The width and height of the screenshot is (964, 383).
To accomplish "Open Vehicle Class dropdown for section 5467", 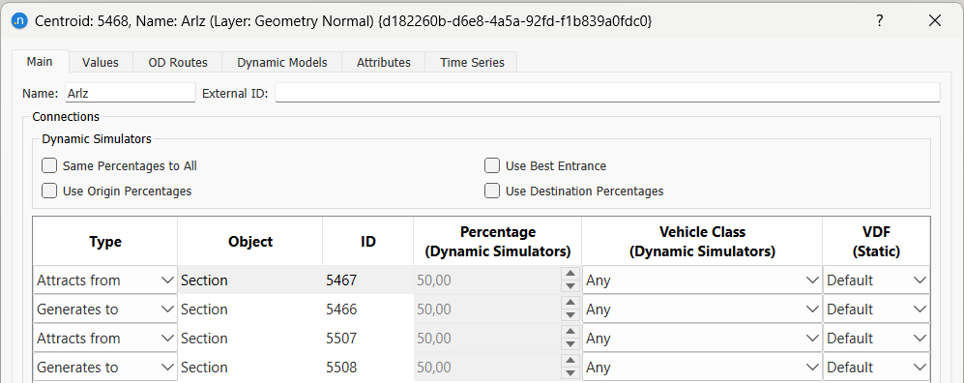I will [702, 280].
